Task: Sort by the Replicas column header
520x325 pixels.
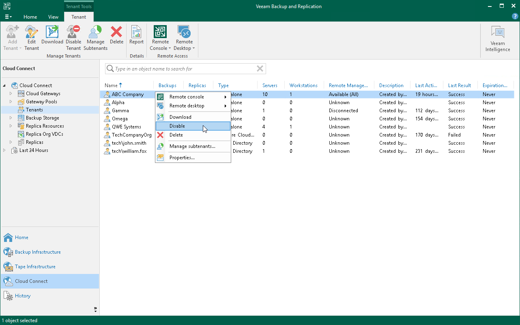Action: 198,86
